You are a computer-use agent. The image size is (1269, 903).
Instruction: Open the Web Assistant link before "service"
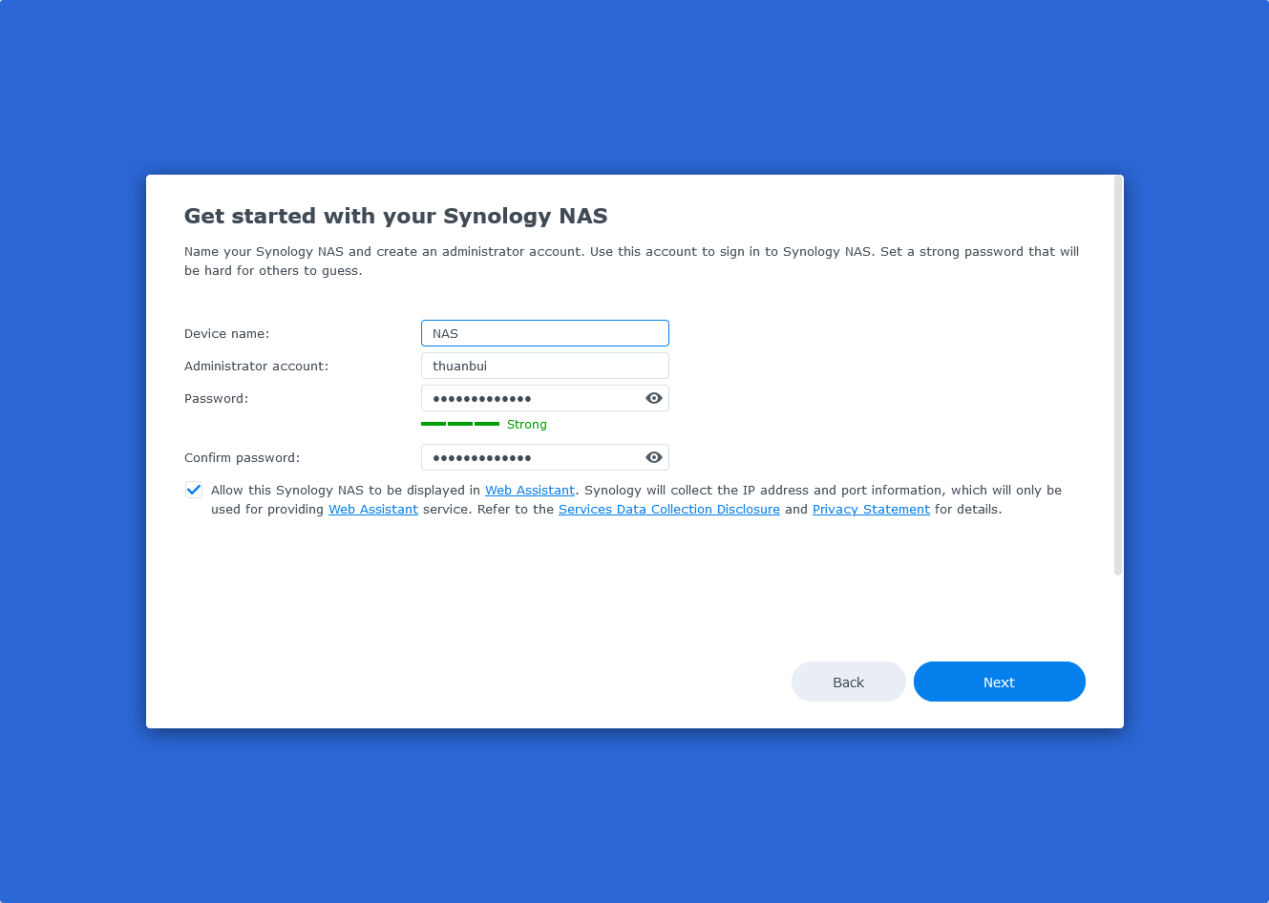pyautogui.click(x=373, y=509)
